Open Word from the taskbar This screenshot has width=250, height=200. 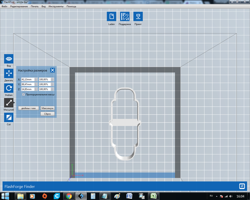[x=129, y=196]
